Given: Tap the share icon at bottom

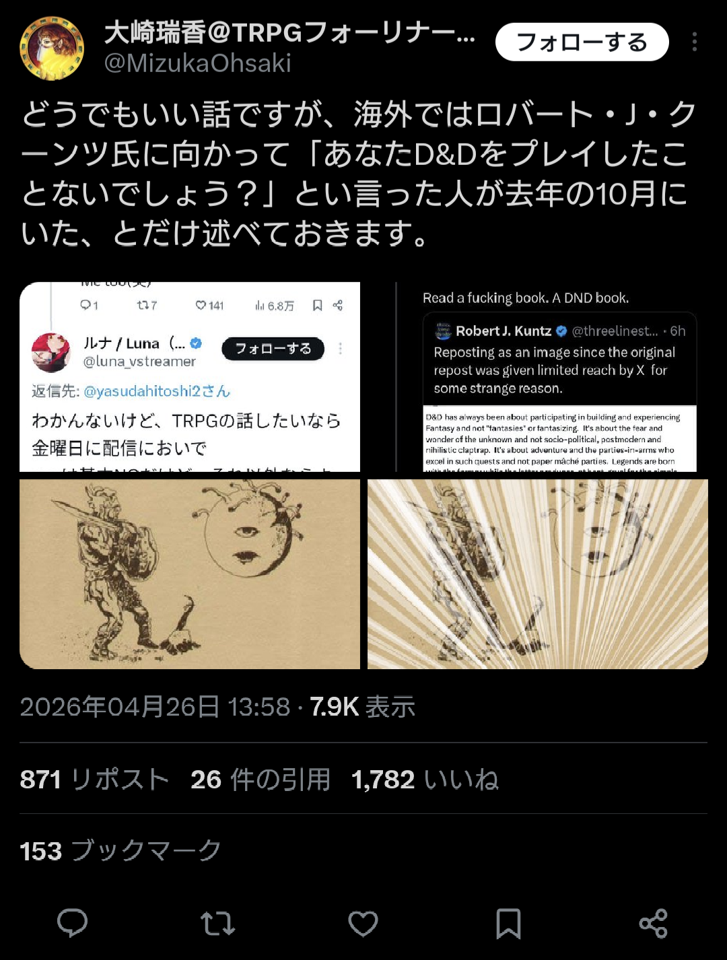Looking at the screenshot, I should [x=653, y=924].
